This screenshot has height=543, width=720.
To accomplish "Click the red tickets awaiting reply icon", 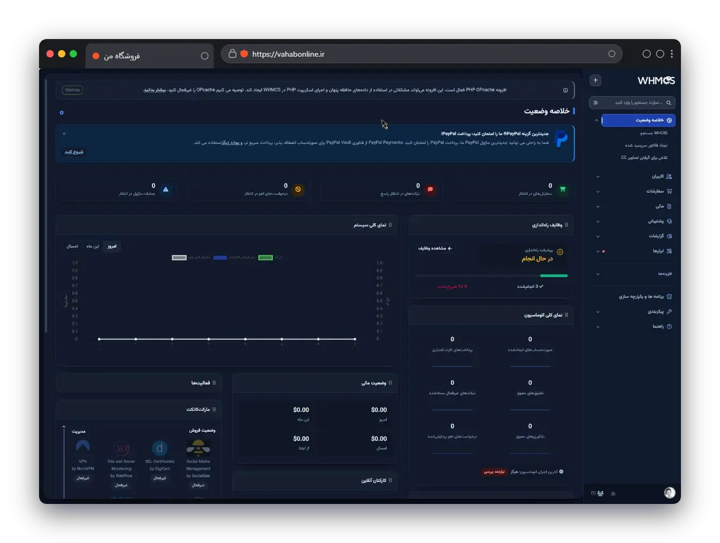I will pyautogui.click(x=430, y=189).
